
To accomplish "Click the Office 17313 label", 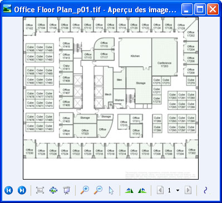I will tap(136, 132).
